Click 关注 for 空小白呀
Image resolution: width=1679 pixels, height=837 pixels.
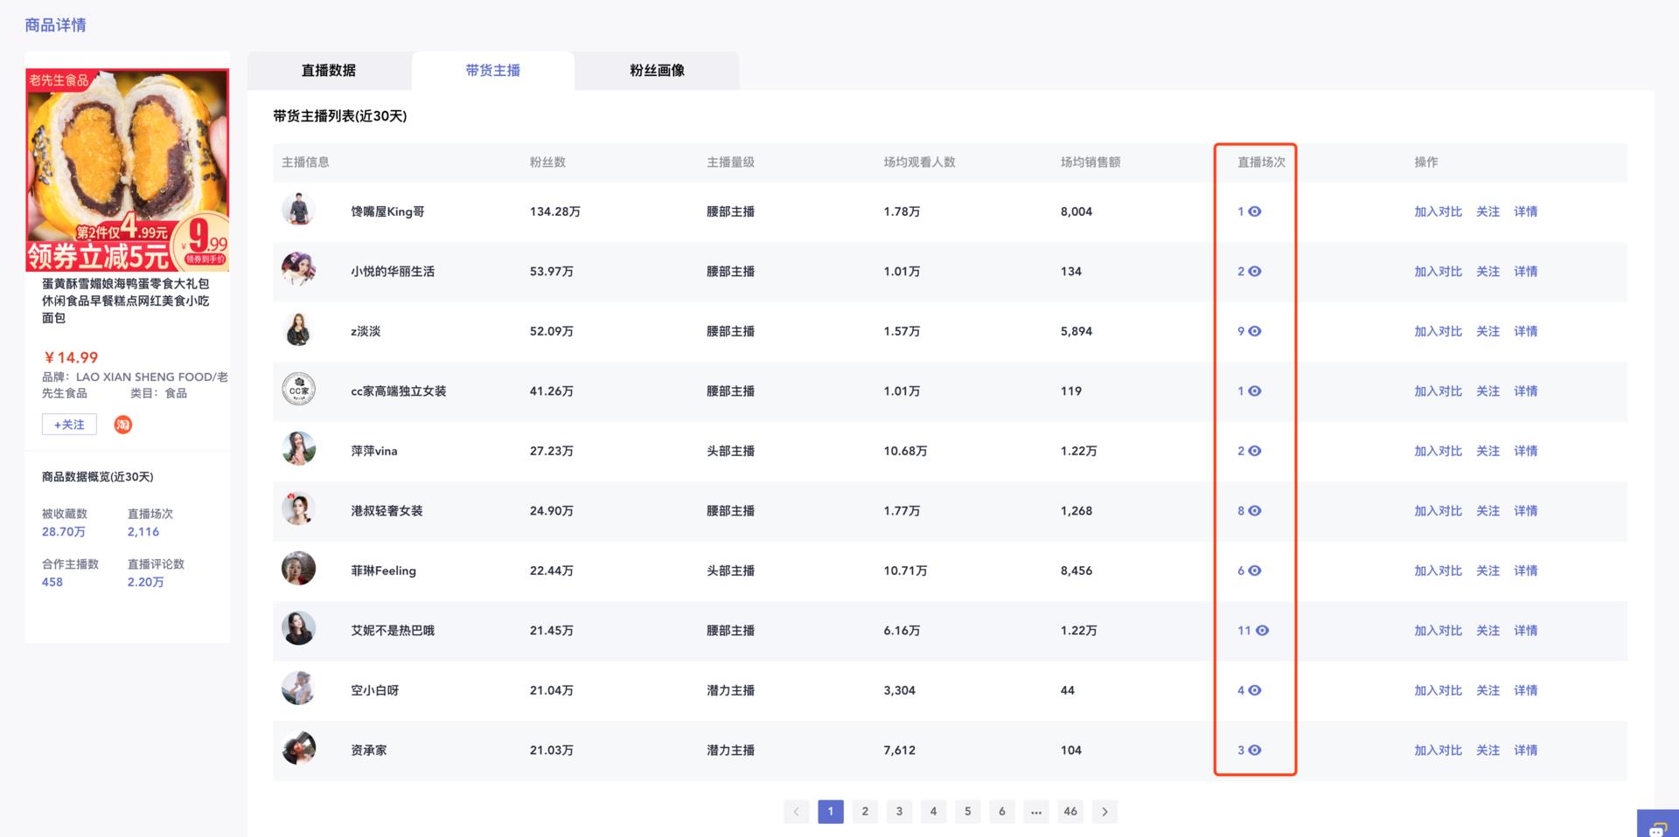pos(1487,690)
